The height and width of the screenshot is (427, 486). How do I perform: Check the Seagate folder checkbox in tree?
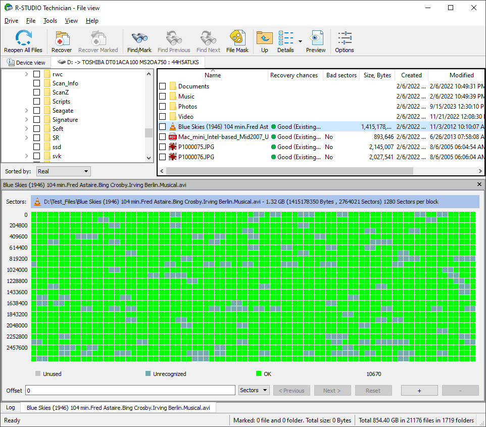(36, 110)
